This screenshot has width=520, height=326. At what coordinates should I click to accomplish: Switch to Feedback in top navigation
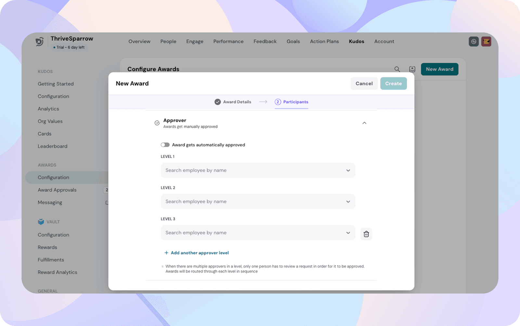[265, 42]
